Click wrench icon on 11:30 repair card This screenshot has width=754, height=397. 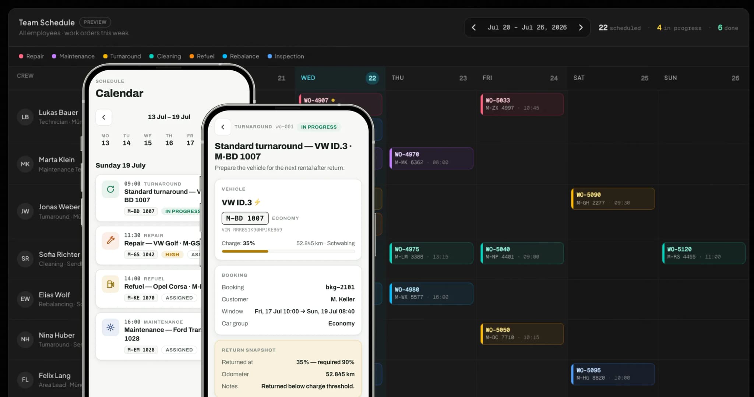pyautogui.click(x=110, y=241)
